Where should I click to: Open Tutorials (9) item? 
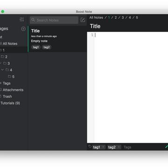click(x=10, y=103)
